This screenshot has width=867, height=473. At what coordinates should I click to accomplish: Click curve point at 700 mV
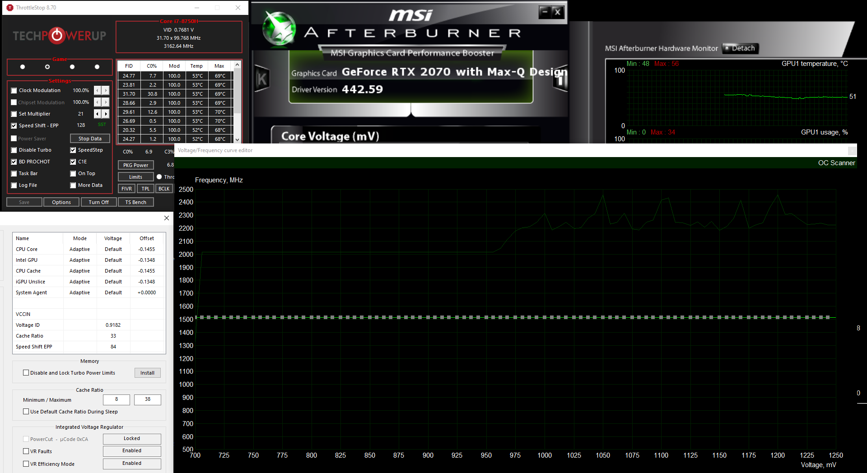(x=196, y=317)
